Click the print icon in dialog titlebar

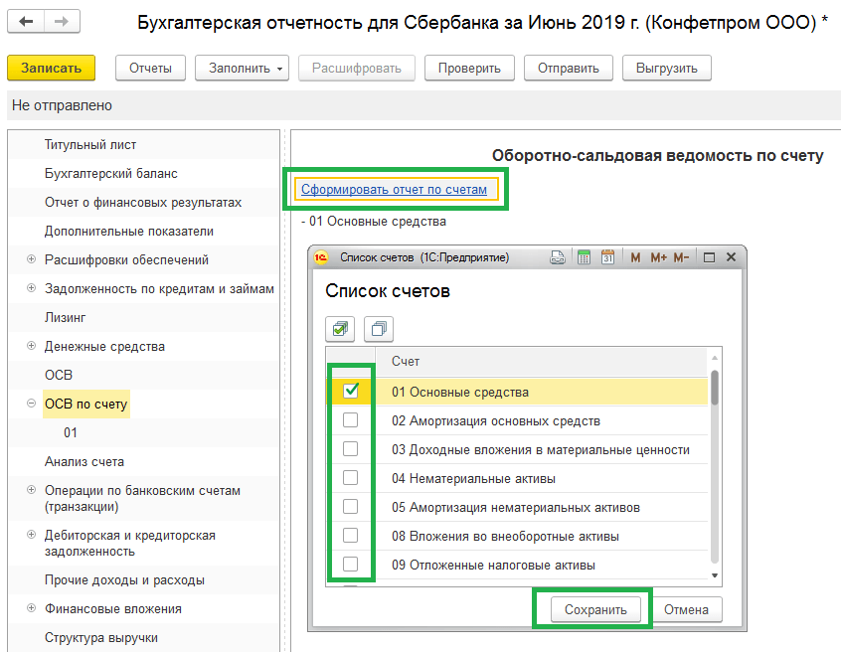[x=559, y=257]
